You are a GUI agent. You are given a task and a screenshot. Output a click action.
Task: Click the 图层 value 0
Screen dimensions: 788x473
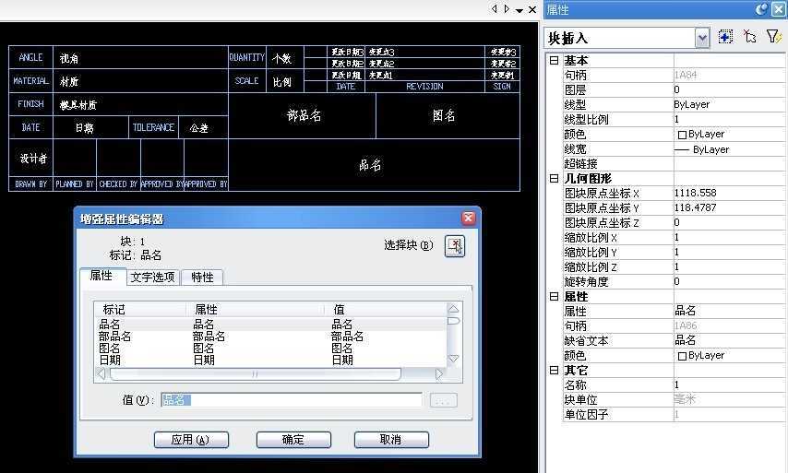point(729,89)
